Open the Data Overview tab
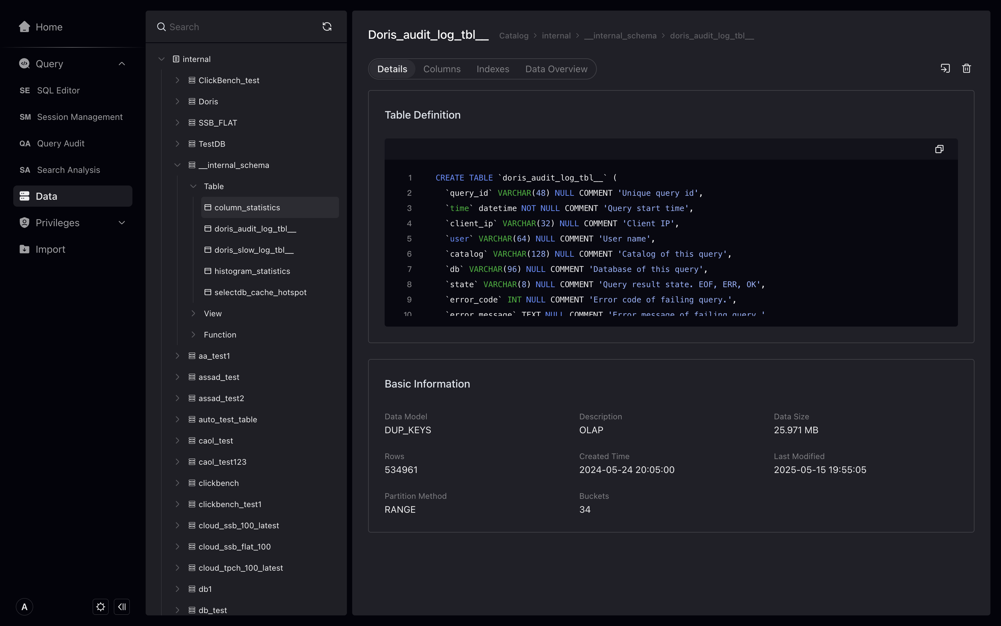The image size is (1001, 626). (x=556, y=69)
